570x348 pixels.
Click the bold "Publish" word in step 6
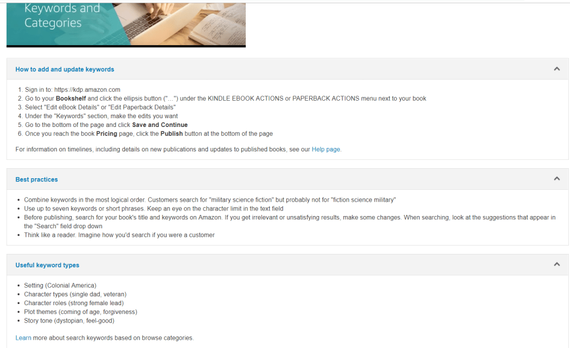tap(172, 134)
